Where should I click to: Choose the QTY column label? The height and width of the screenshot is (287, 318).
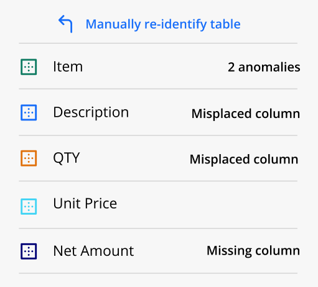[x=67, y=158]
